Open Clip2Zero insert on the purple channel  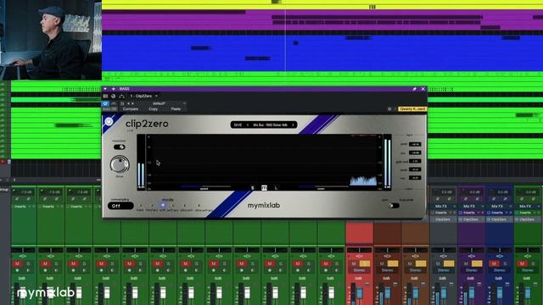click(472, 219)
